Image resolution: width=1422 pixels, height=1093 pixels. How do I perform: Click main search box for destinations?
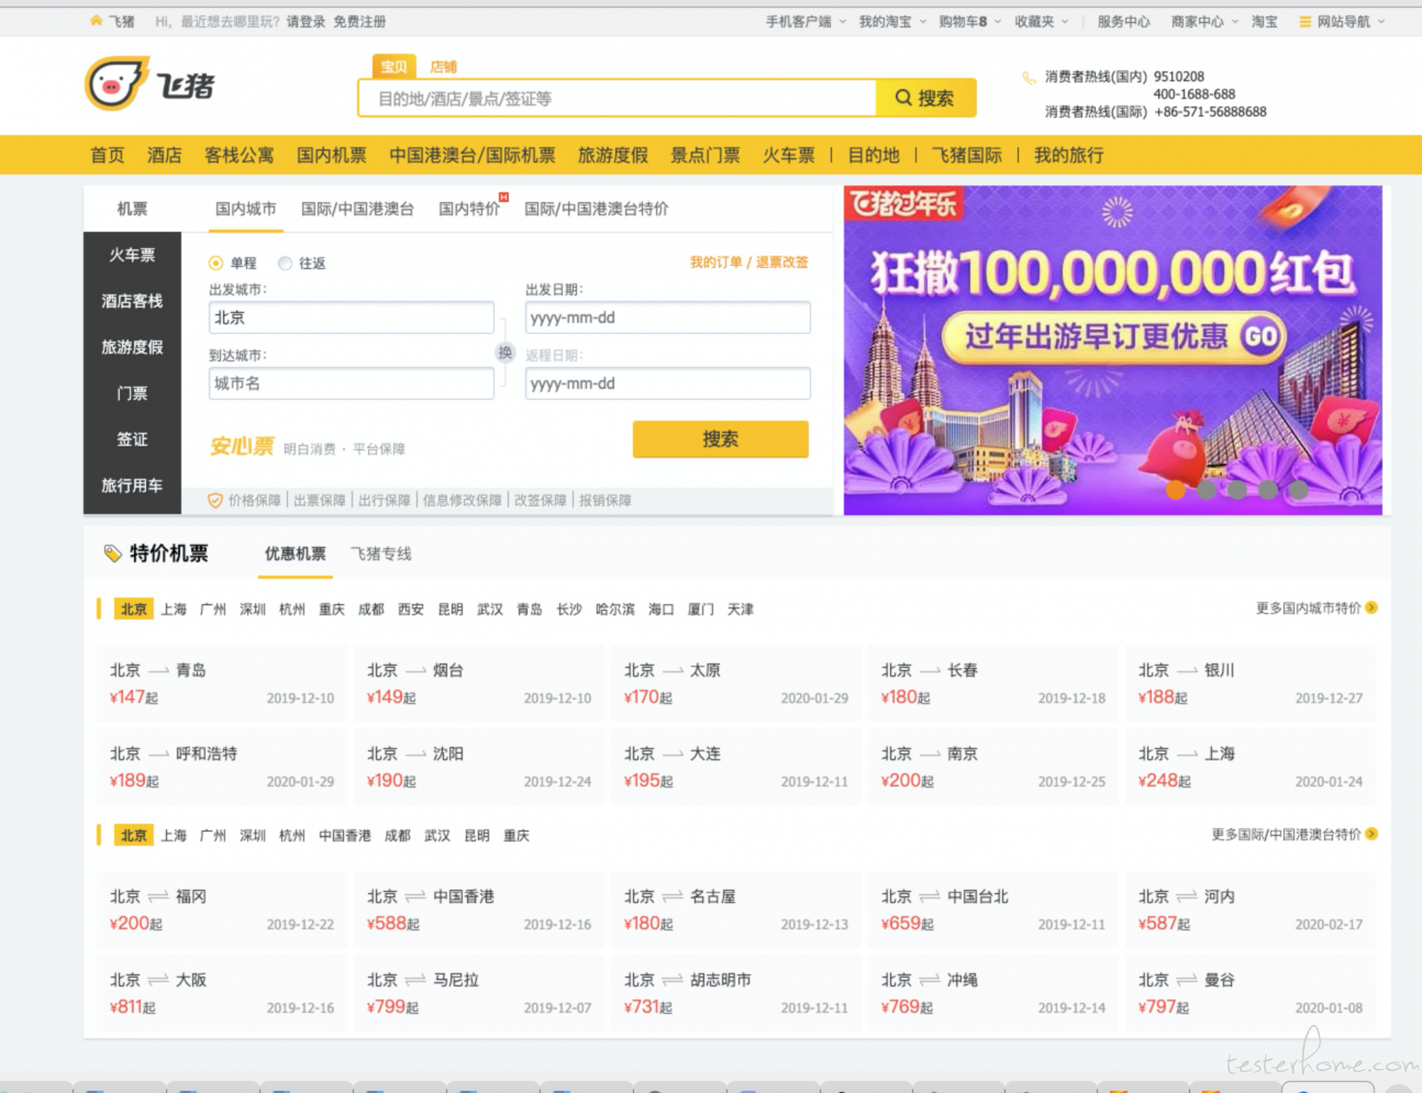(x=616, y=98)
